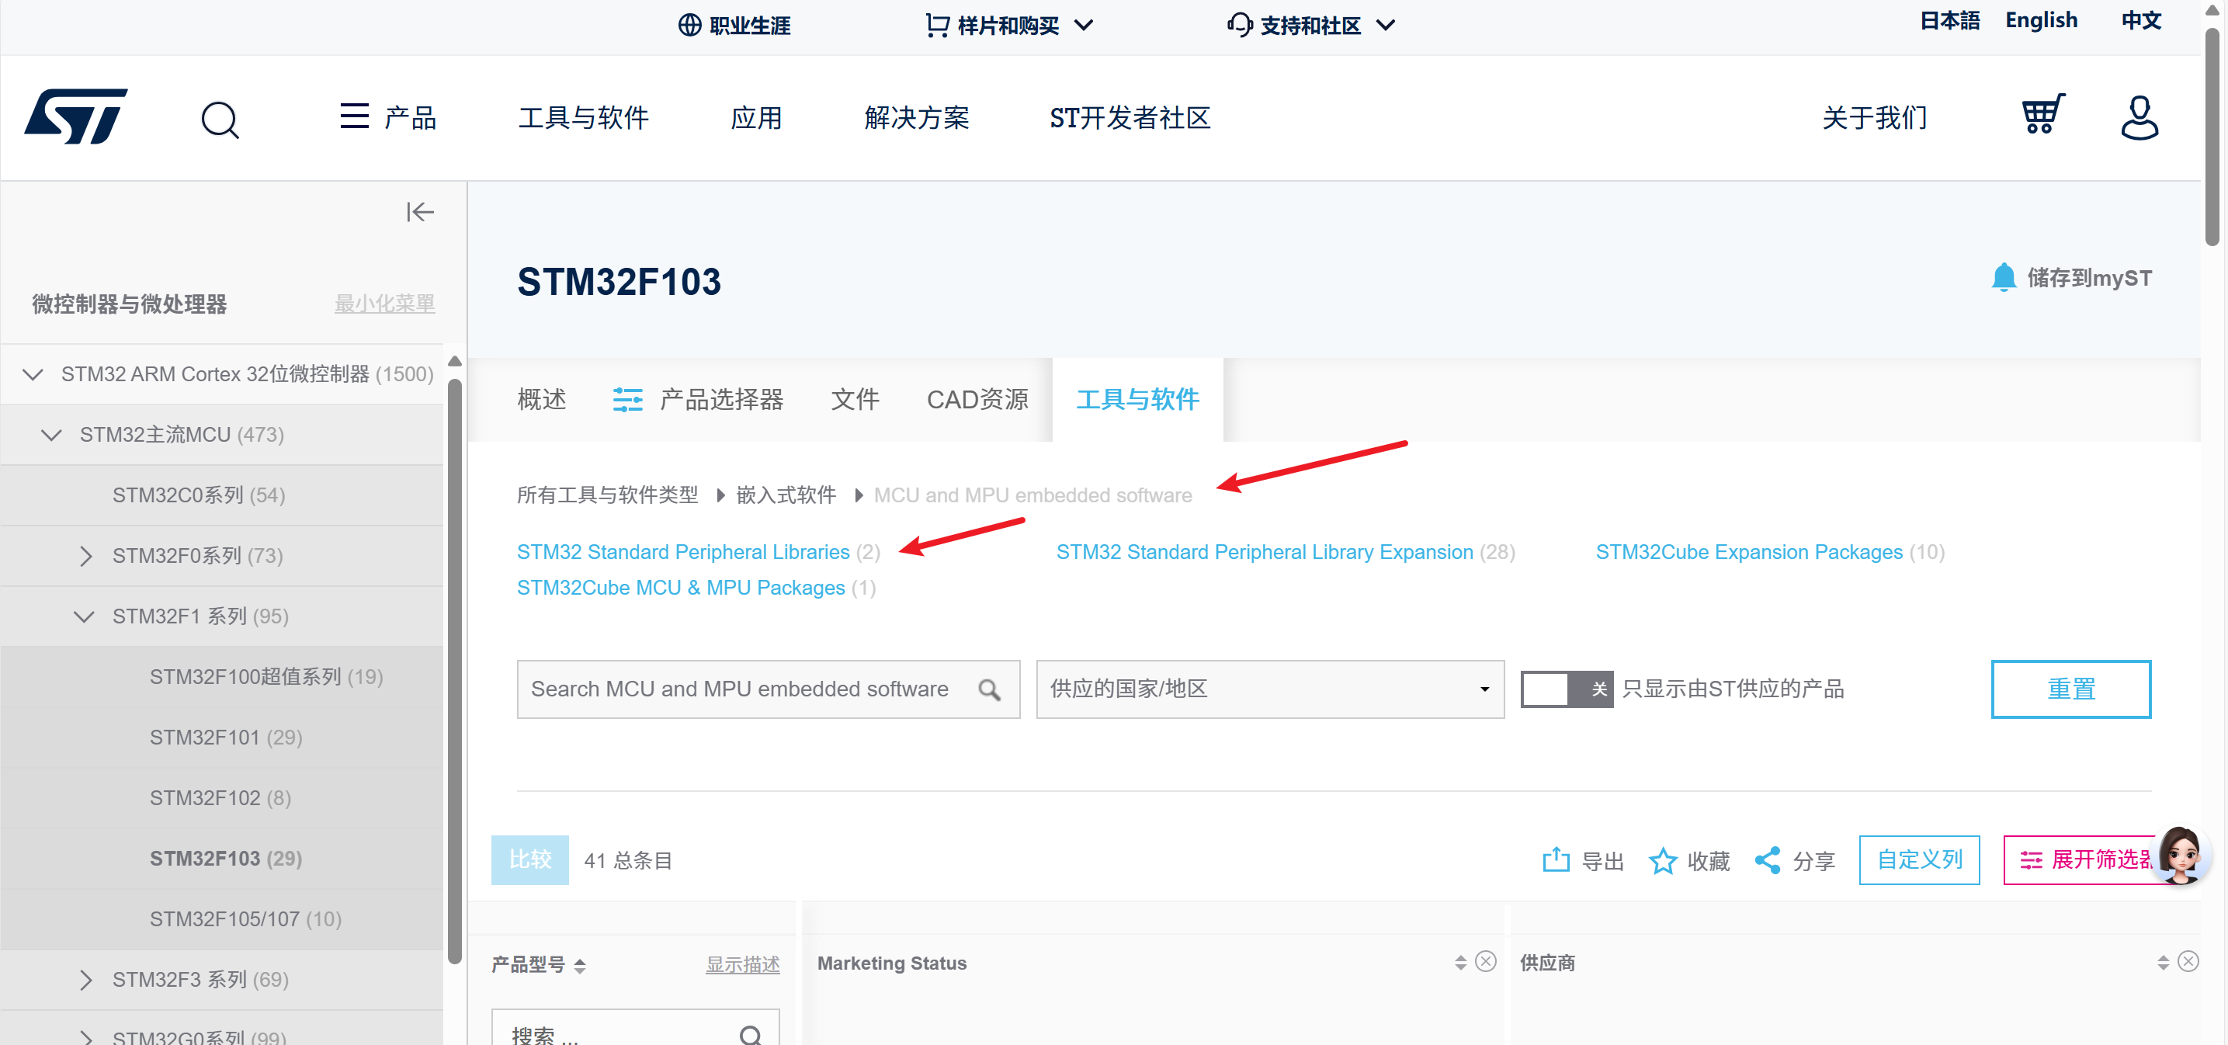Expand STM32F3 系列 tree node
The height and width of the screenshot is (1045, 2228).
click(x=85, y=980)
